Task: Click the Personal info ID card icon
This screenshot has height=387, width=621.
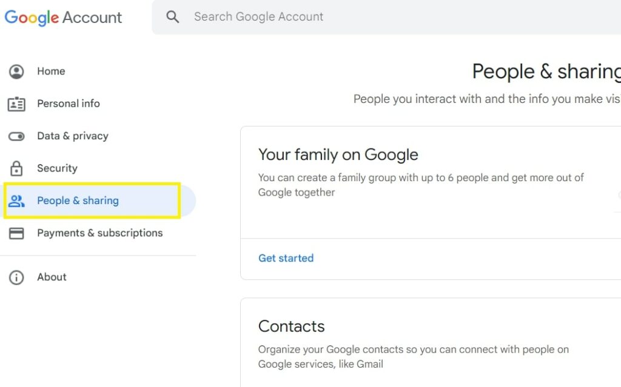Action: tap(16, 104)
